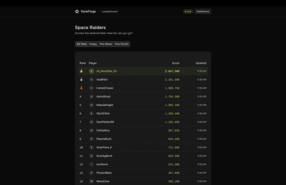Viewport: 286px width, 185px height.
Task: Click xX_NovaStar_Xx's X avatar icon
Action: point(92,71)
